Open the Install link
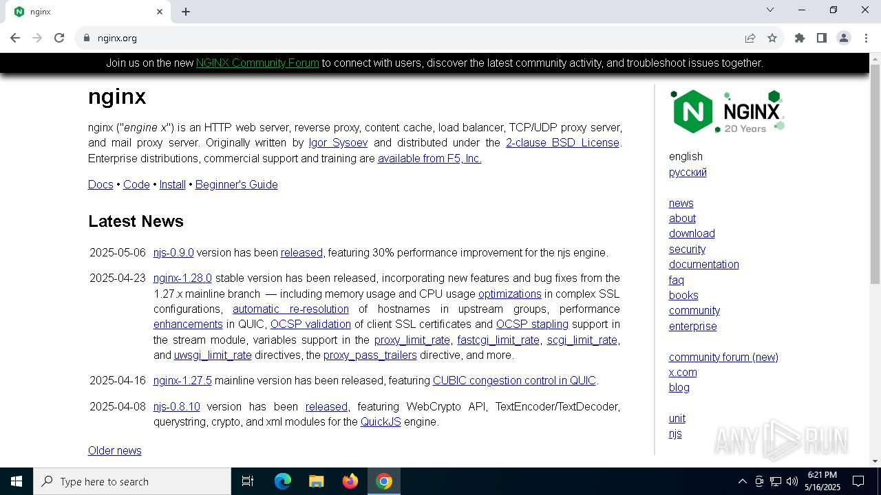This screenshot has height=495, width=881. pos(173,184)
